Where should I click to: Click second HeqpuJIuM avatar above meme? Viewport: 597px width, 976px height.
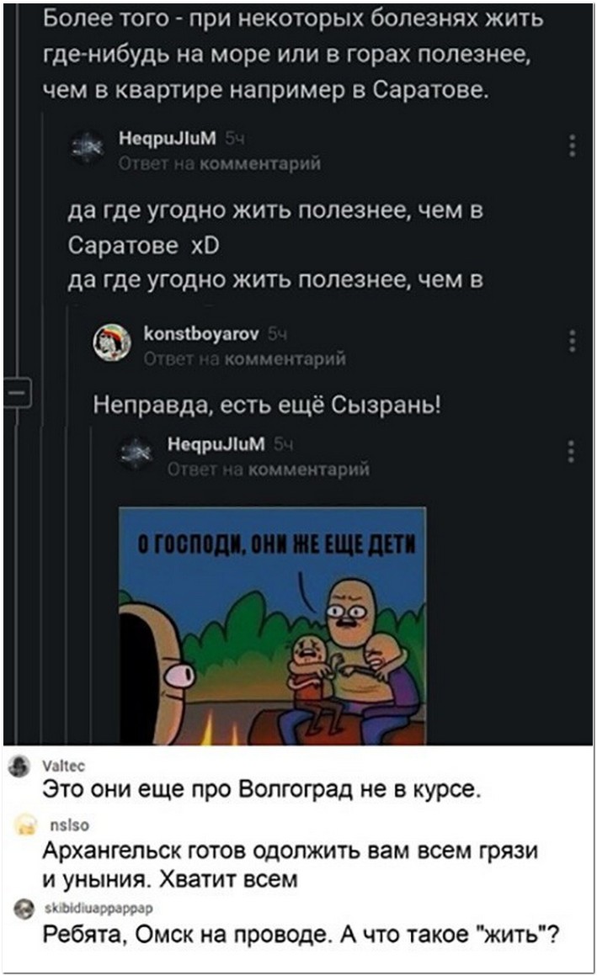click(136, 454)
